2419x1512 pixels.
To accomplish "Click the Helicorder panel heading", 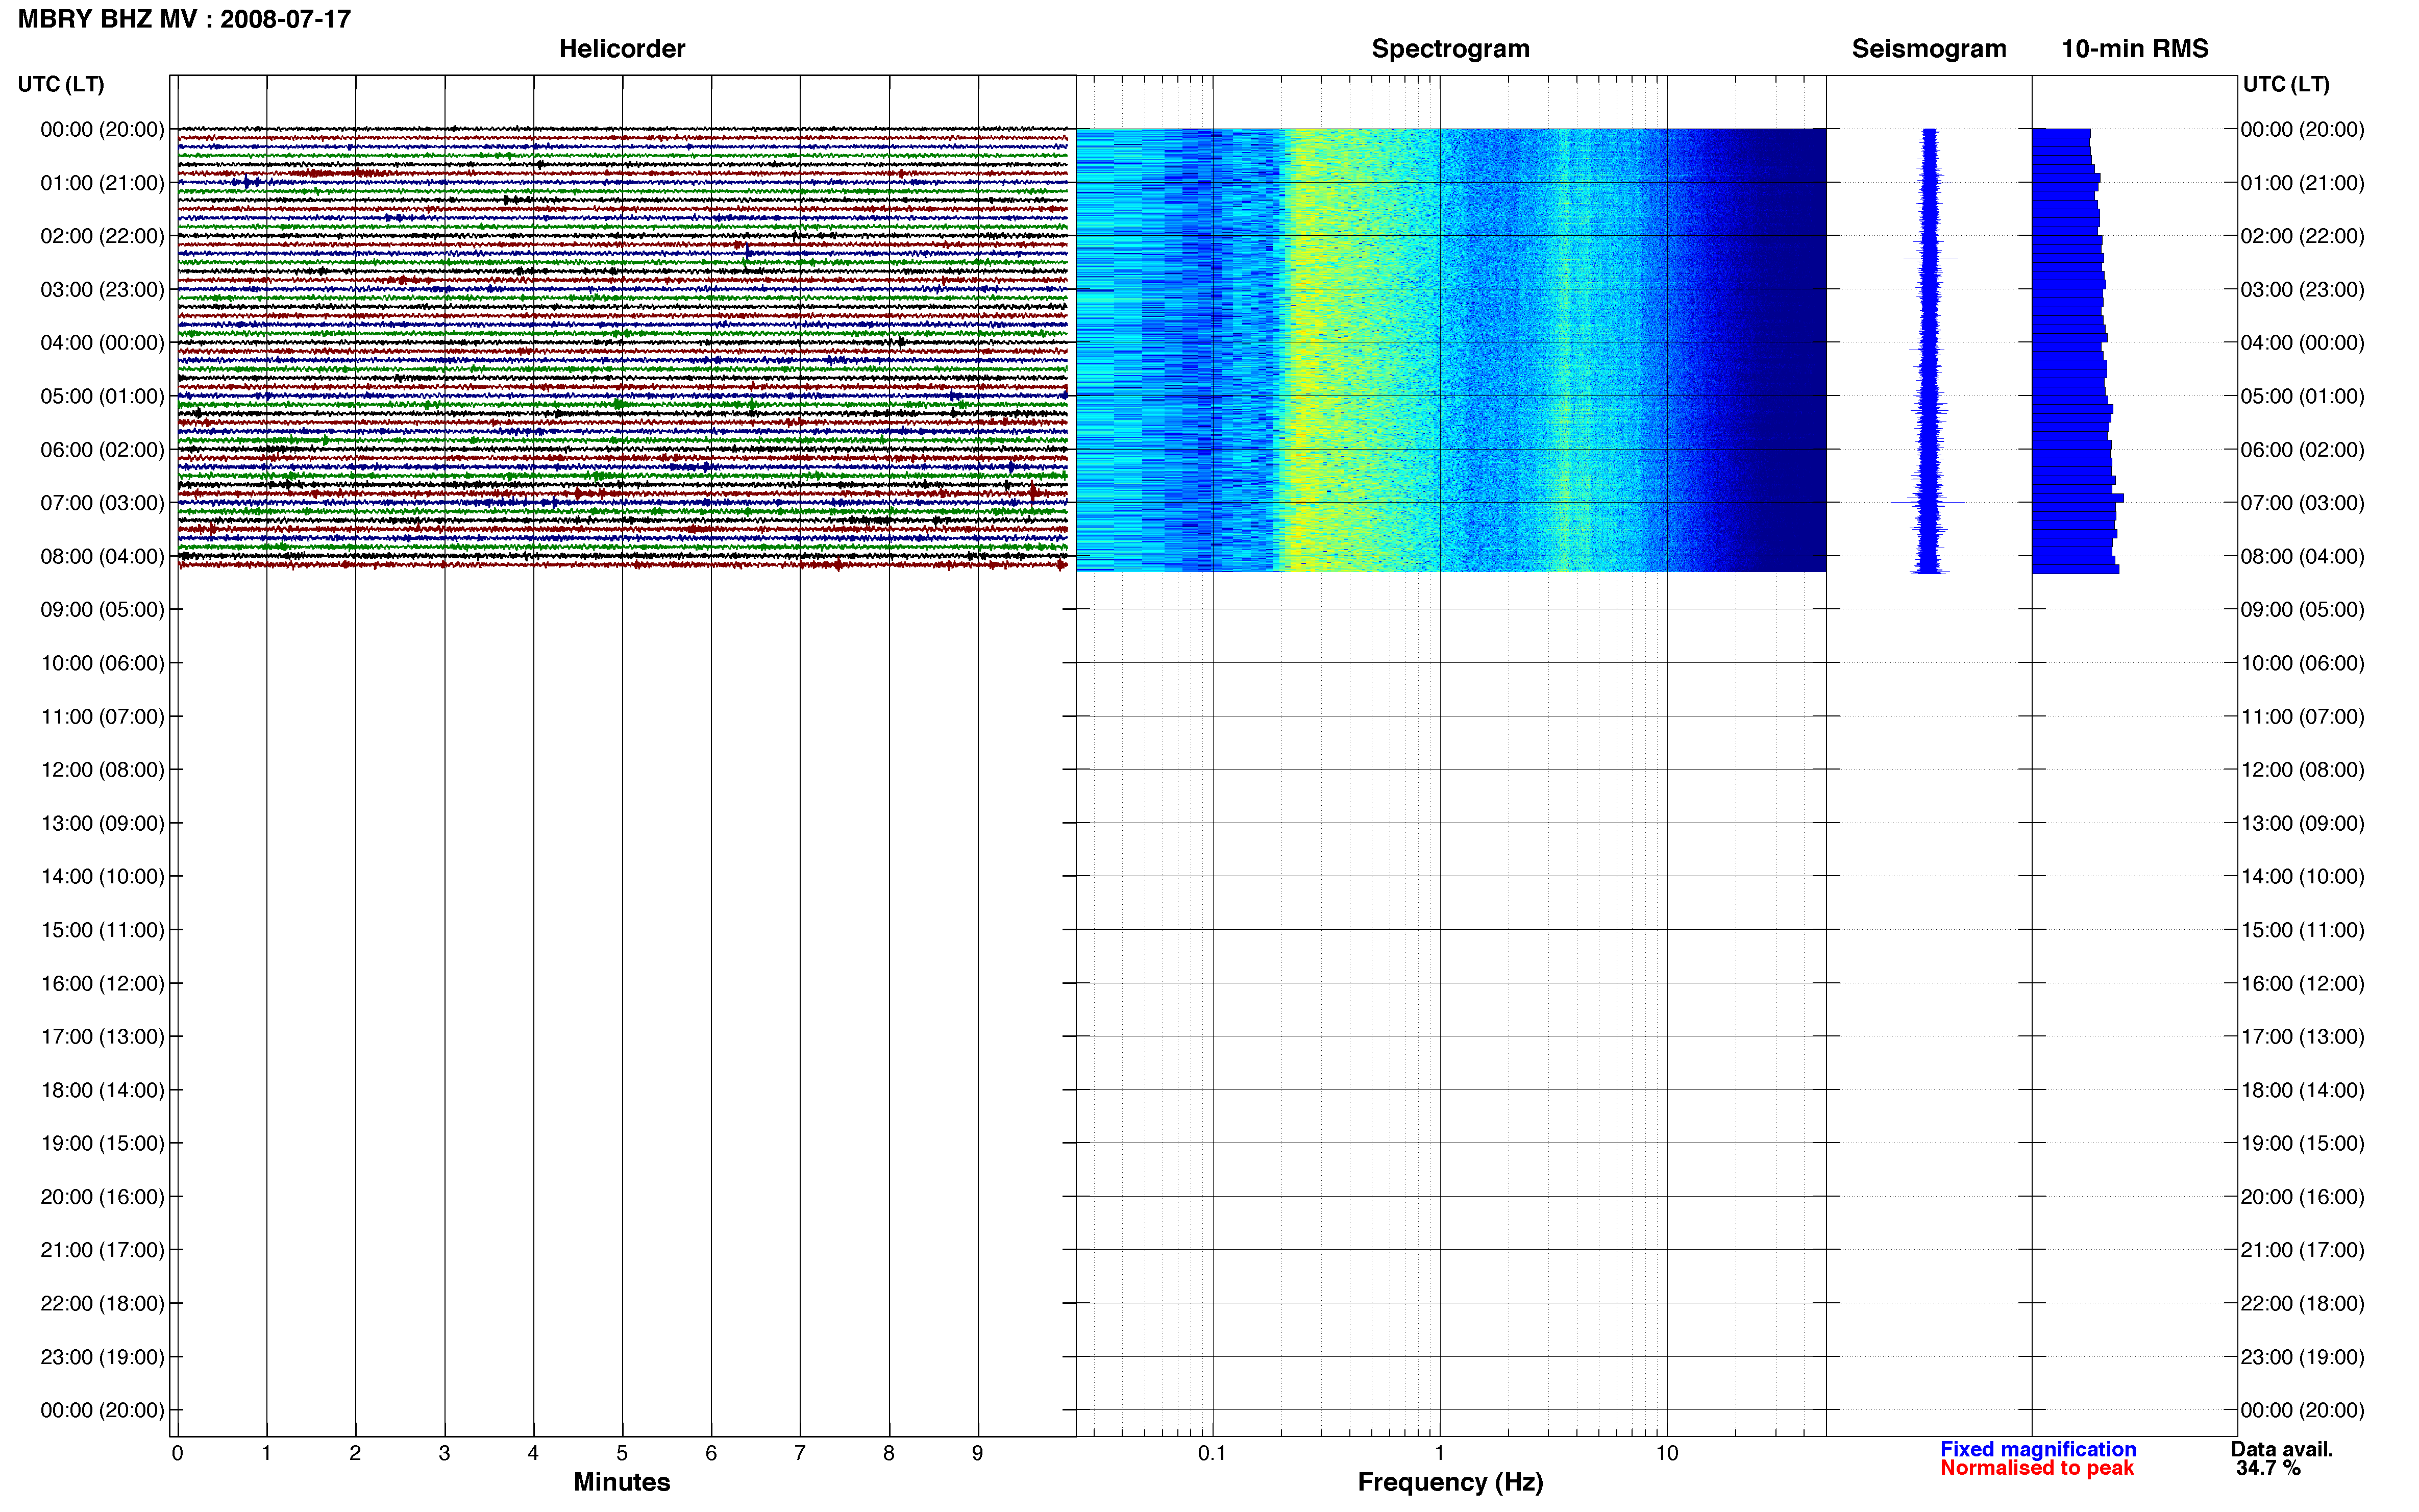I will click(622, 48).
